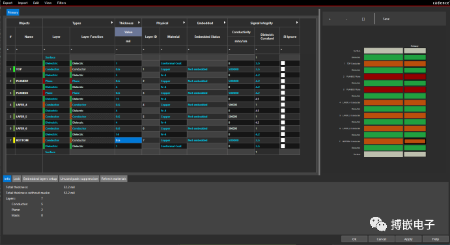Screen dimensions: 450x245
Task: Click the Ok button
Action: [354, 239]
